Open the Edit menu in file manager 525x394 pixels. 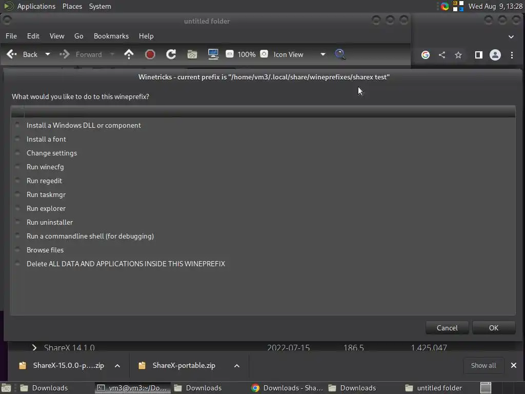33,36
